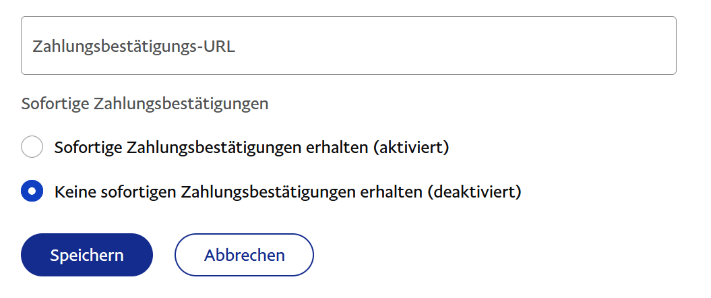
Task: Select the unselected radio circle for aktiviert
Action: pyautogui.click(x=32, y=147)
